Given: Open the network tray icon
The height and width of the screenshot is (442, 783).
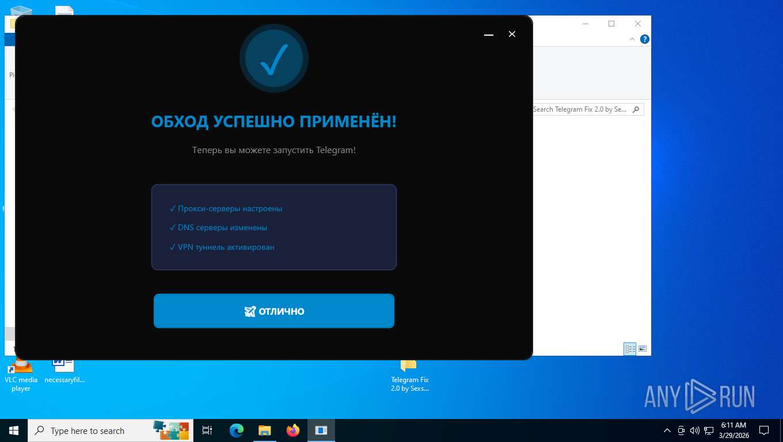Looking at the screenshot, I should (709, 430).
